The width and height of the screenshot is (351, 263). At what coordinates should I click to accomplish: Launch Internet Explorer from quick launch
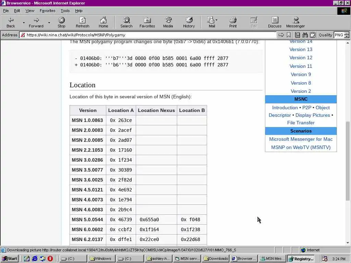35,259
